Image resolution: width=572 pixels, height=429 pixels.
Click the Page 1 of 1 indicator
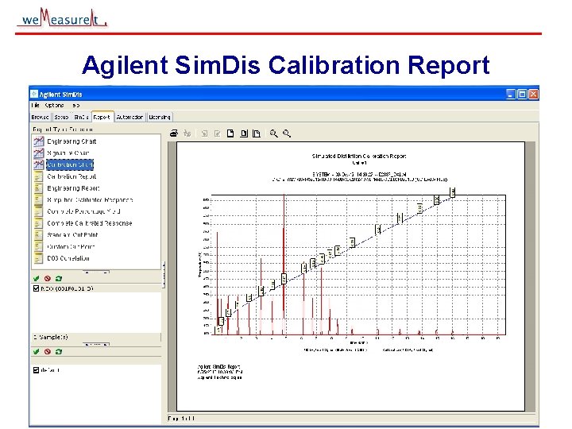point(181,418)
